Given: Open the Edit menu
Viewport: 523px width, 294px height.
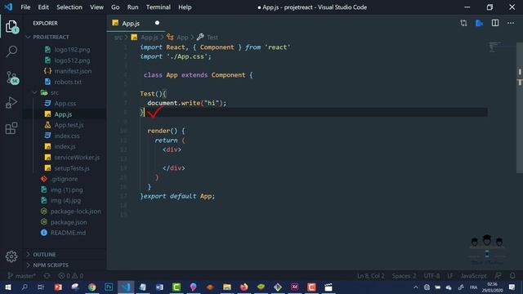Looking at the screenshot, I should tap(43, 7).
